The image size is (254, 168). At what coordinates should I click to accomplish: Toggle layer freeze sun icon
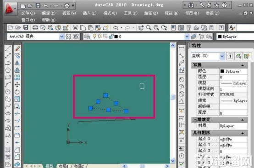(99, 36)
